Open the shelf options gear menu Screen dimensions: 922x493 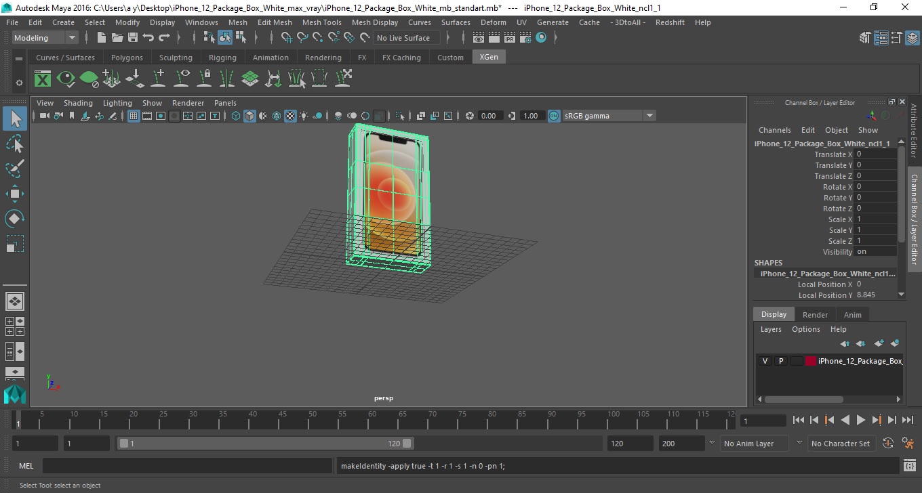tap(19, 83)
